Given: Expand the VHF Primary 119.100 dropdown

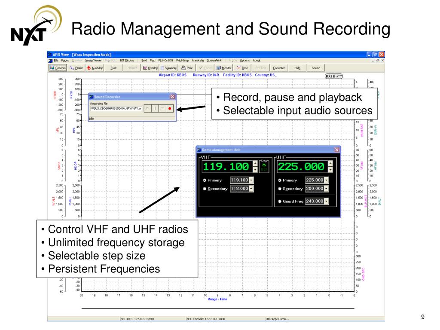Looking at the screenshot, I should 251,180.
